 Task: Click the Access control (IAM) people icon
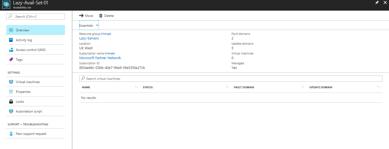(11, 50)
